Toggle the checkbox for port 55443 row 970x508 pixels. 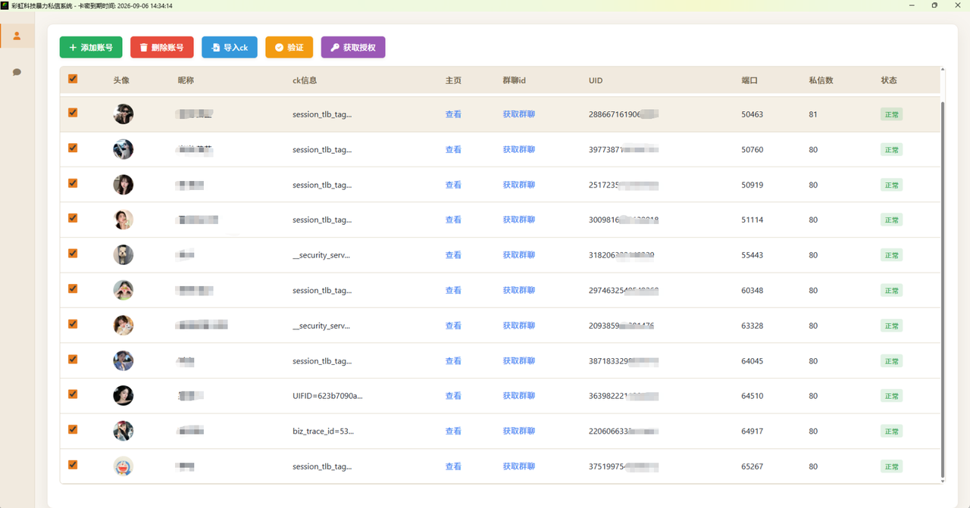click(73, 254)
